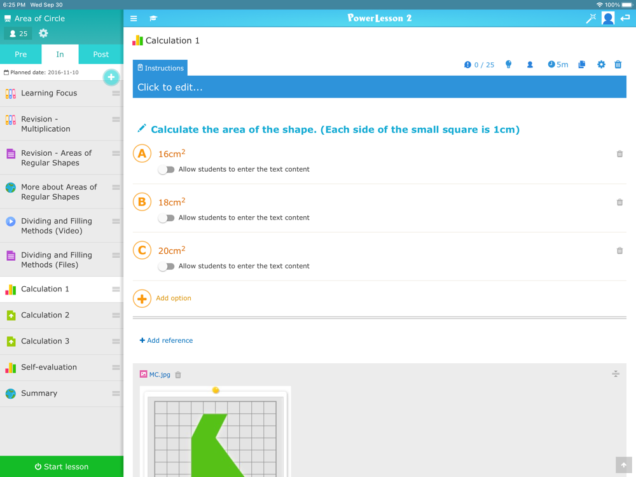This screenshot has width=636, height=477.
Task: Select Calculation 1 in sidebar
Action: [62, 289]
